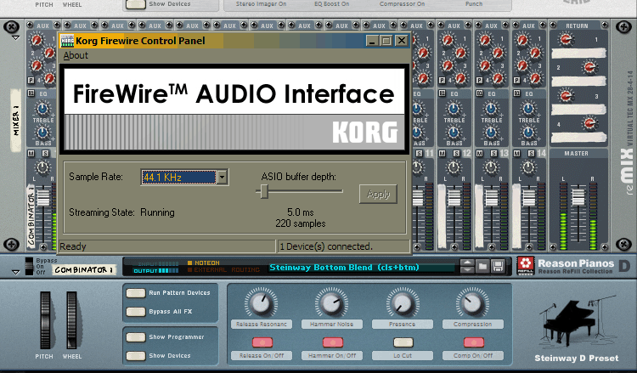The height and width of the screenshot is (373, 637).
Task: Click the Apply button
Action: 378,195
